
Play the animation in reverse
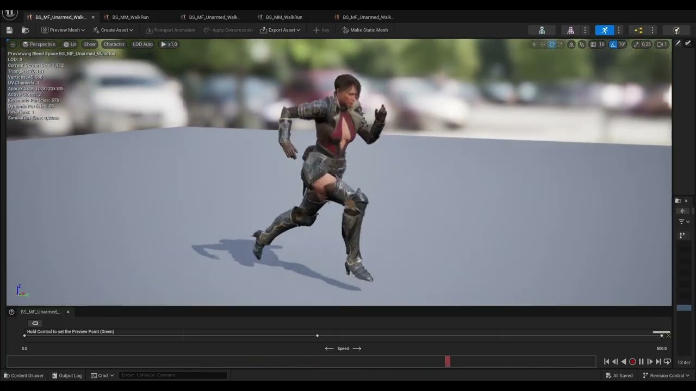click(x=624, y=362)
